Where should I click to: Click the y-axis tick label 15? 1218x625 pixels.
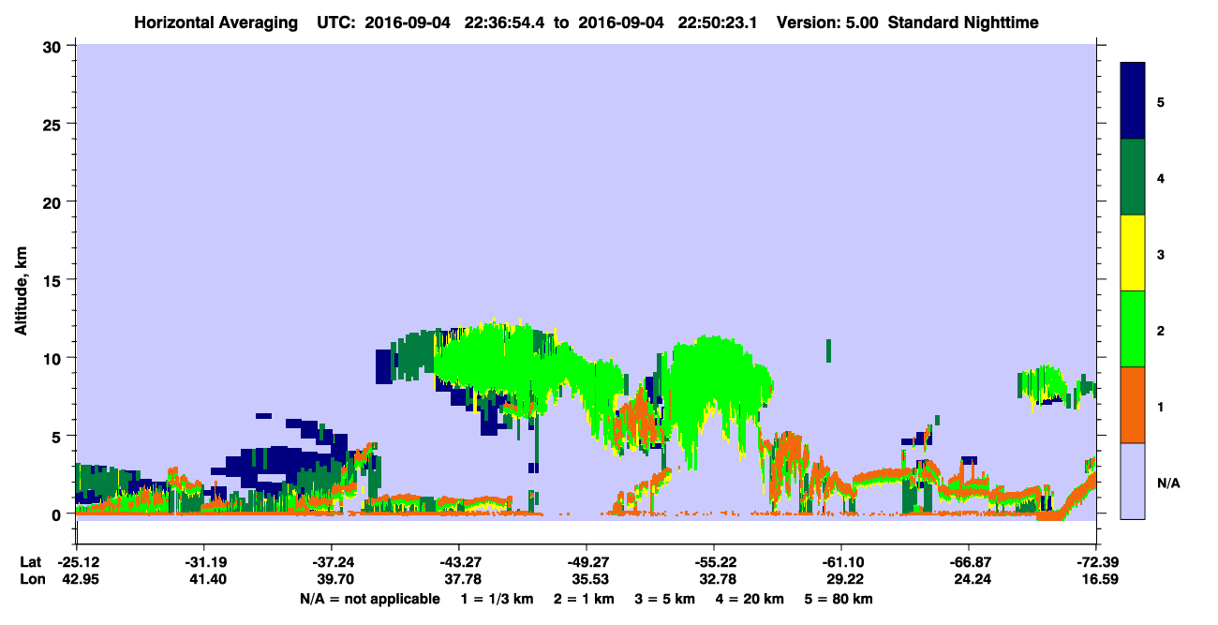click(54, 280)
